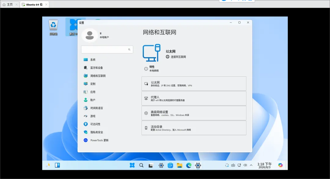Click the magnifier icon in settings search box

tap(129, 49)
